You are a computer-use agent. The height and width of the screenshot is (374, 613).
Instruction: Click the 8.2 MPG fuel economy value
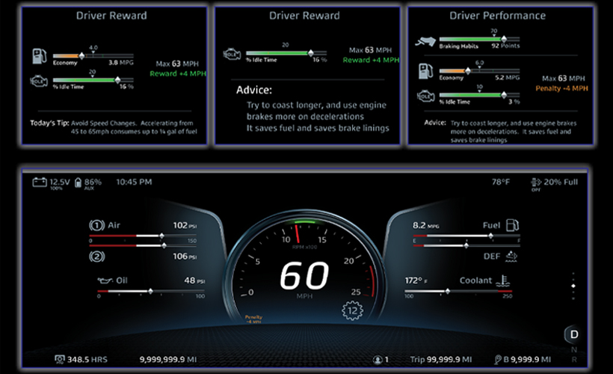[426, 225]
